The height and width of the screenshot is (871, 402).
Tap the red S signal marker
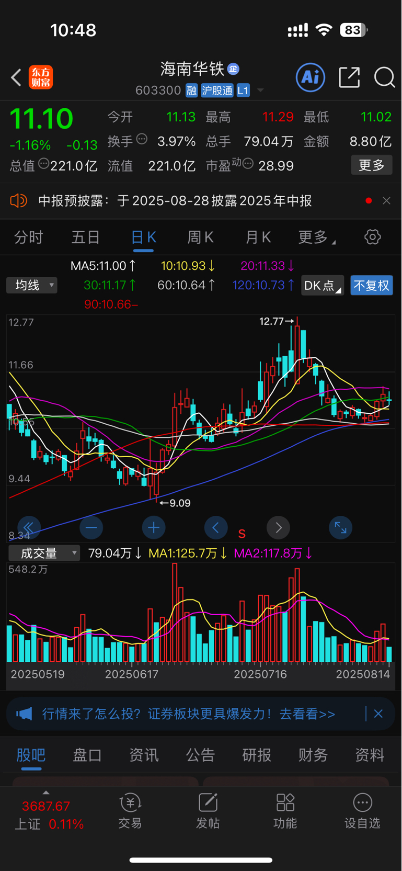pyautogui.click(x=242, y=534)
